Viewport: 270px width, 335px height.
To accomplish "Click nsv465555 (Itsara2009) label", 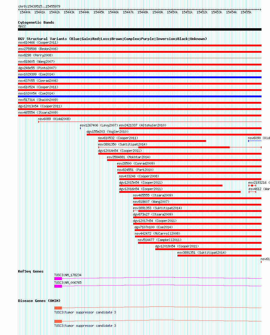I will [x=153, y=195].
